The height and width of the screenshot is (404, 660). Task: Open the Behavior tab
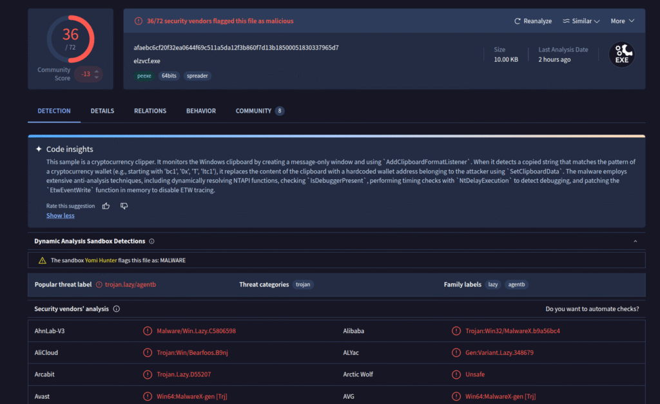(x=201, y=111)
